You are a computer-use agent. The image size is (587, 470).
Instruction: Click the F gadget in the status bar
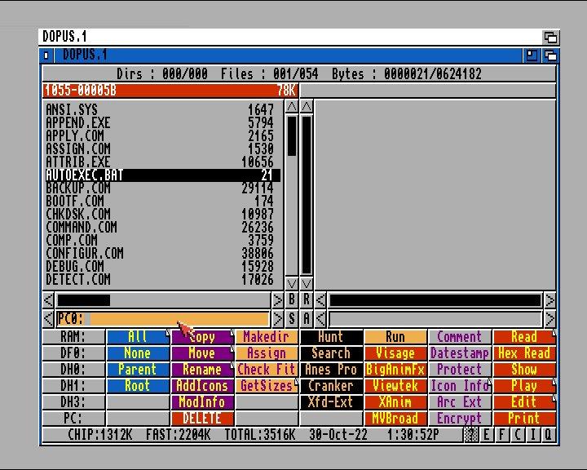[501, 435]
